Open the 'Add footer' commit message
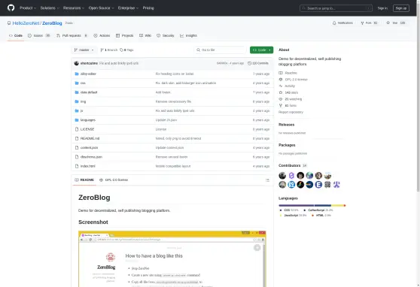This screenshot has height=287, width=420. pos(163,92)
